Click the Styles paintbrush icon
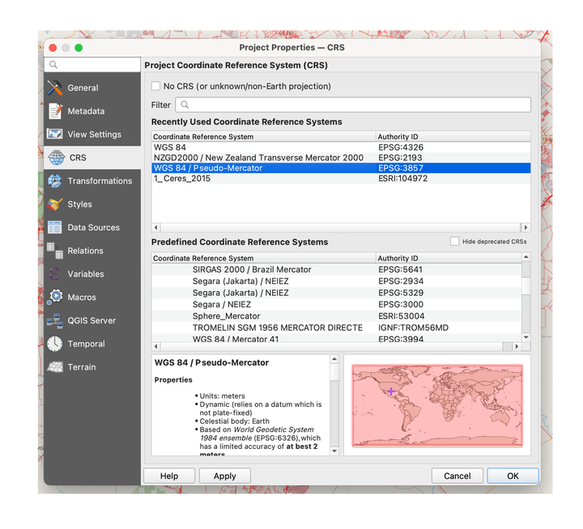 point(55,204)
